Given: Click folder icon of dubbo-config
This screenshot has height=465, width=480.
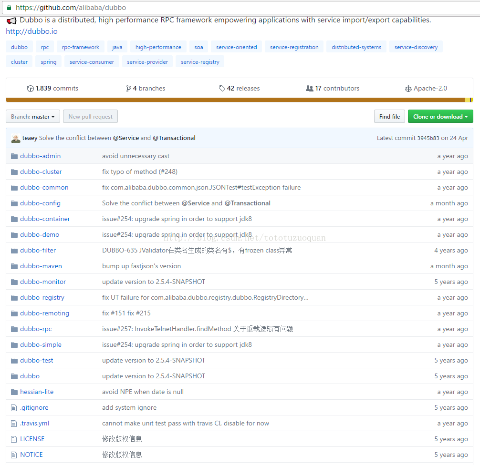Looking at the screenshot, I should click(14, 203).
